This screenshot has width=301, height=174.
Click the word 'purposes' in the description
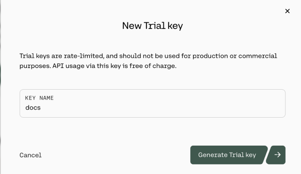[x=35, y=66]
